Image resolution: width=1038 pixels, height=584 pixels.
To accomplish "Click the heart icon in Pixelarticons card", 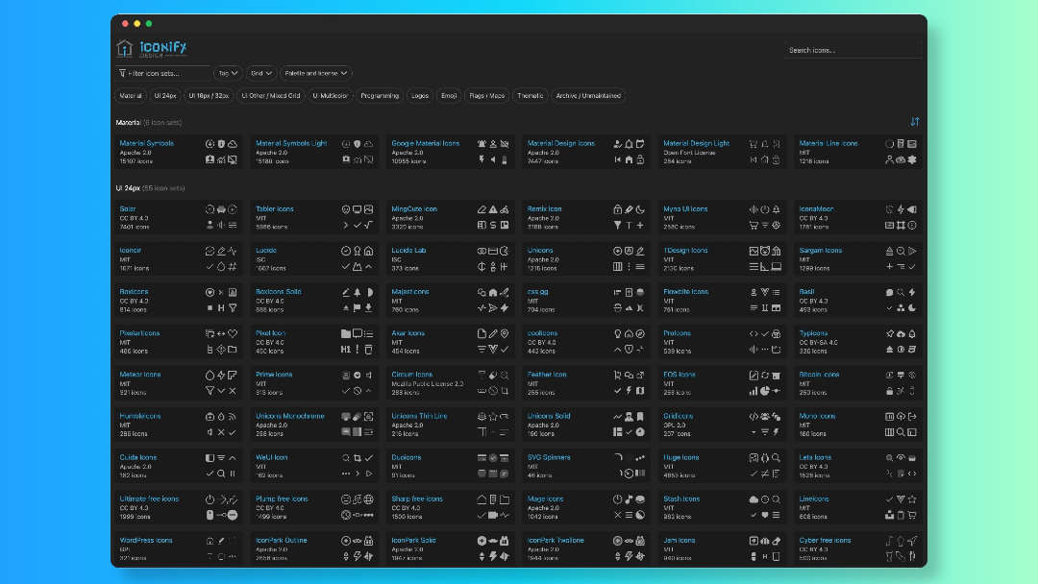I will [x=233, y=334].
